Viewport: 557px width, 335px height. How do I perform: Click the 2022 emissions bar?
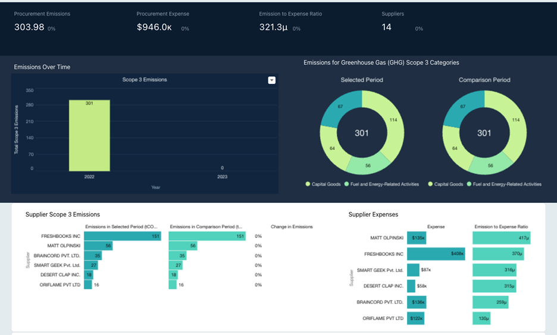click(89, 135)
